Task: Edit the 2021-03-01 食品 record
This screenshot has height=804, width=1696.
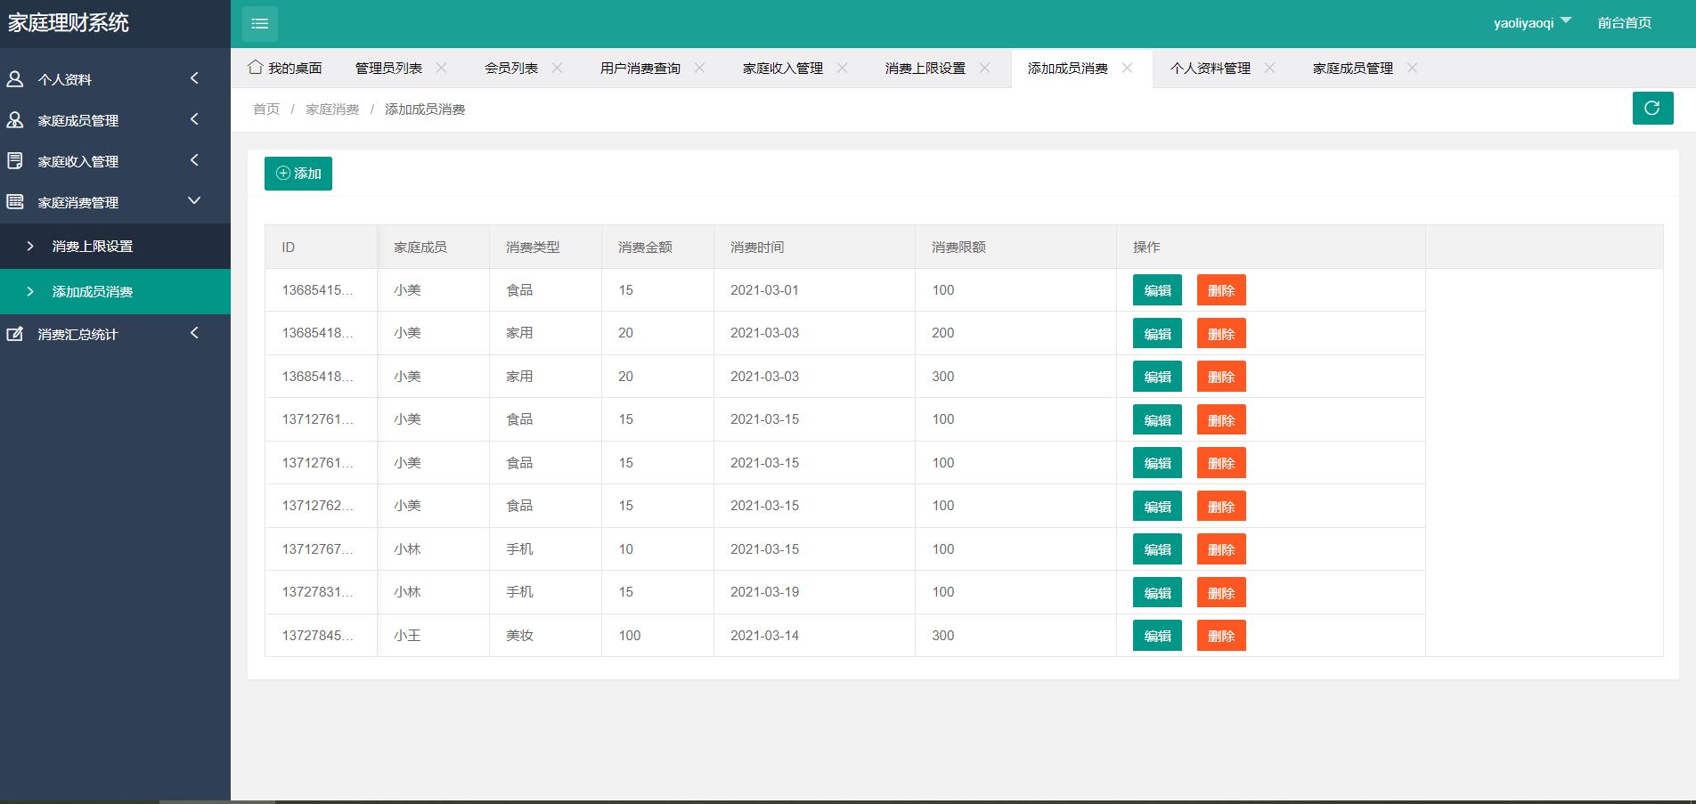Action: pos(1157,290)
